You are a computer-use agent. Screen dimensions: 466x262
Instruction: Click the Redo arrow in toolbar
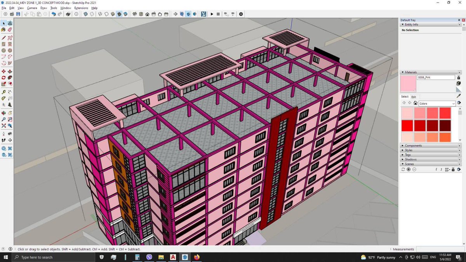pyautogui.click(x=60, y=14)
